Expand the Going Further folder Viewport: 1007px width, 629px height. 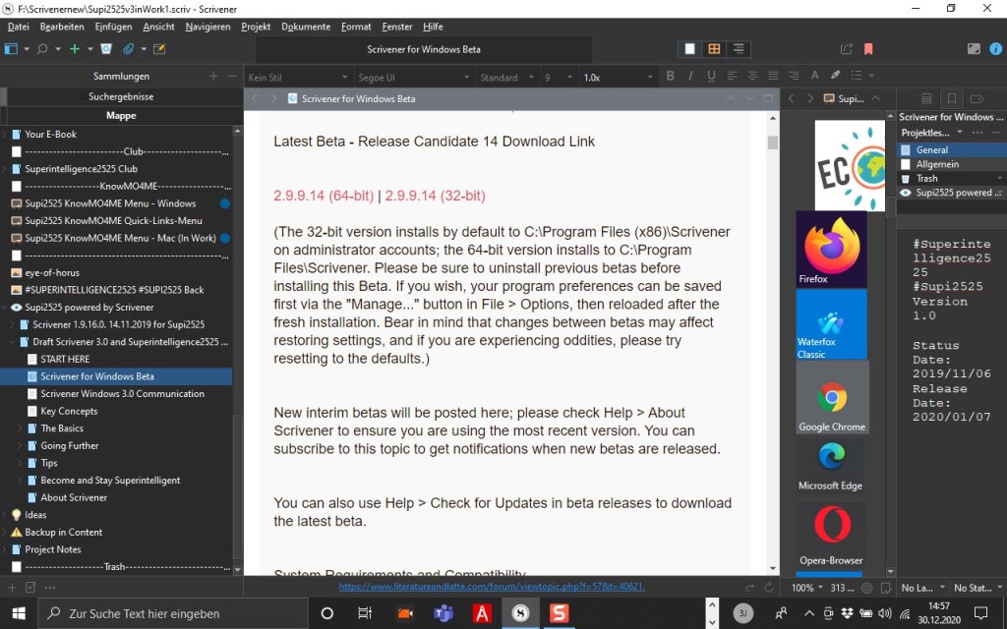tap(21, 446)
